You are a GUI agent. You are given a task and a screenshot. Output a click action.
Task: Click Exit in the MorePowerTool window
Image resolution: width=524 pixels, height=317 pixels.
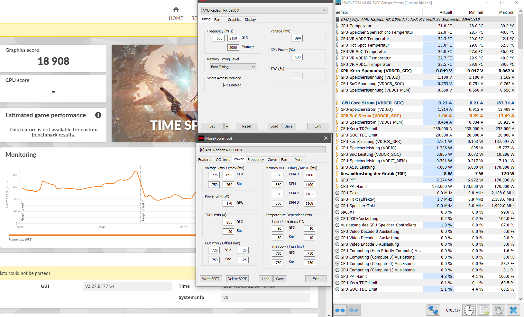point(316,279)
